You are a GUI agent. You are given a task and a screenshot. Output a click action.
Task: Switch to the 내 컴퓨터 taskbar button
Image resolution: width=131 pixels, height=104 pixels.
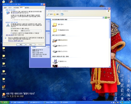(x=68, y=103)
